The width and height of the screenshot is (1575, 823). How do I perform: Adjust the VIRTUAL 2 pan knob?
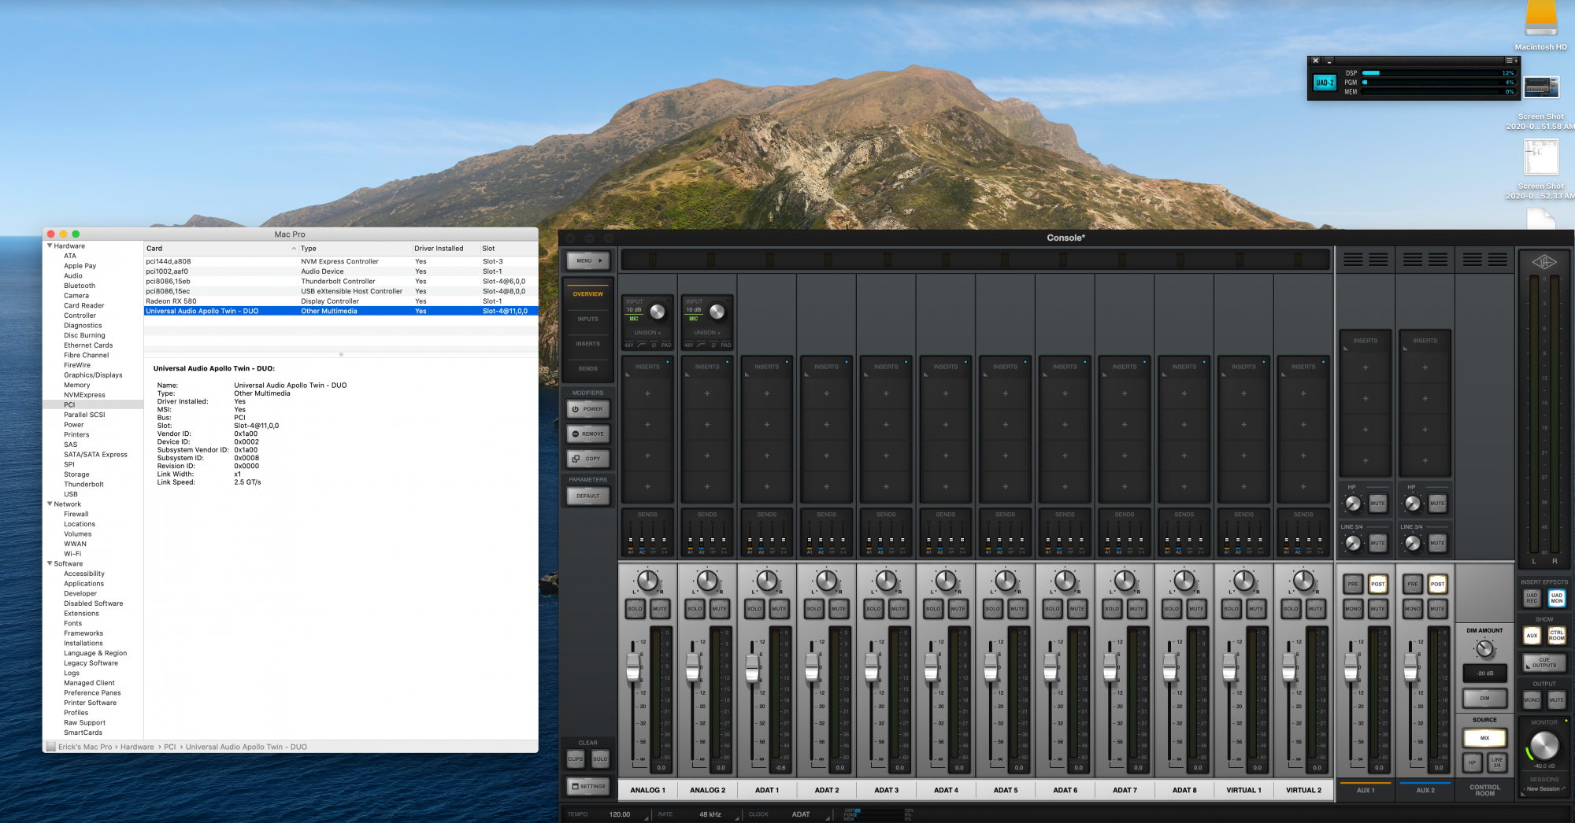1303,581
